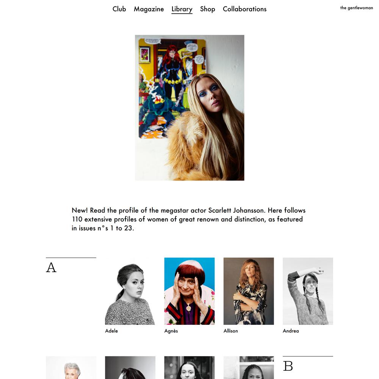Open the grey-haired woman's partial portrait
379x379 pixels.
point(71,367)
